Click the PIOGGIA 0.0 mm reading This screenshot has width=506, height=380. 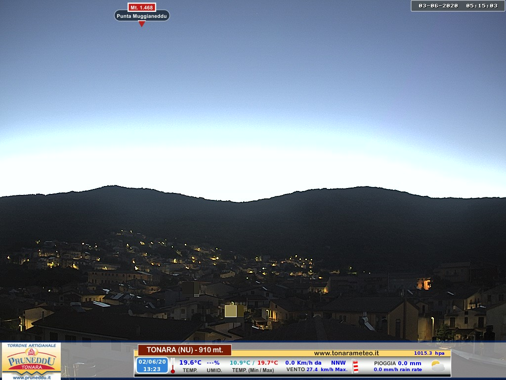(398, 363)
